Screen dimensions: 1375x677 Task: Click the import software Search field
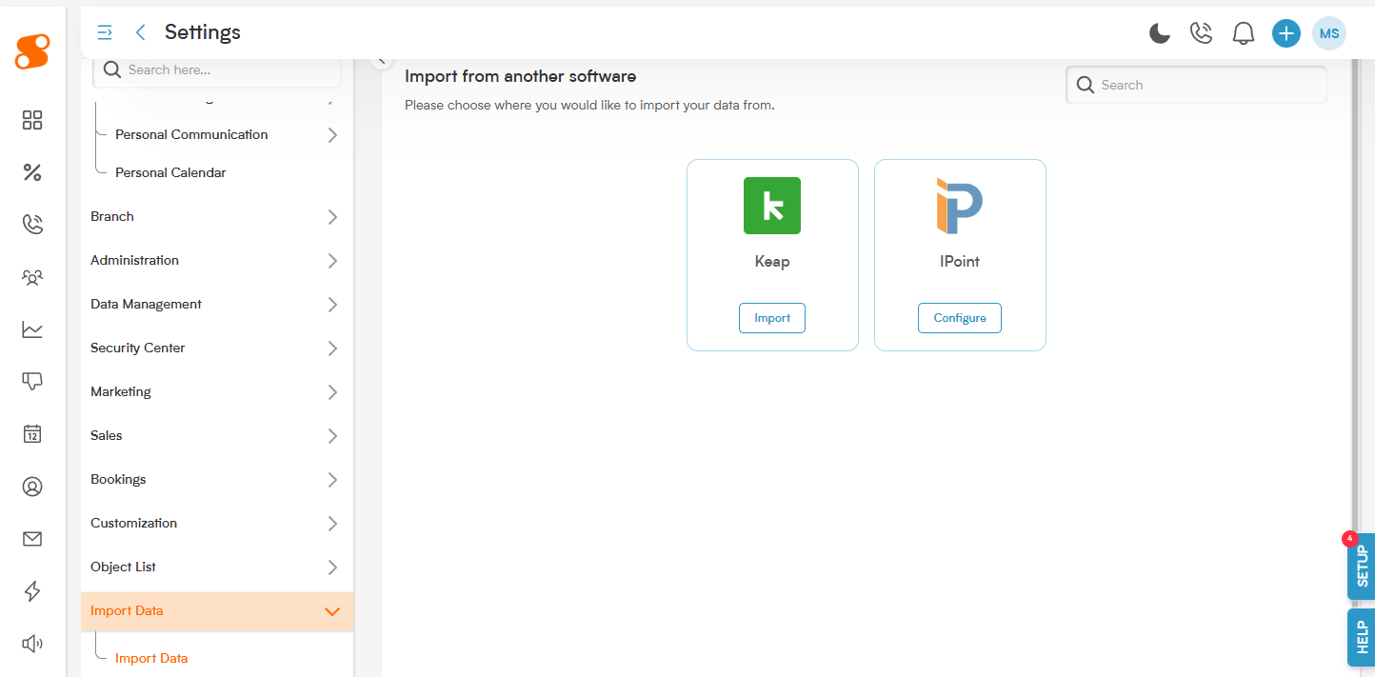pos(1196,85)
